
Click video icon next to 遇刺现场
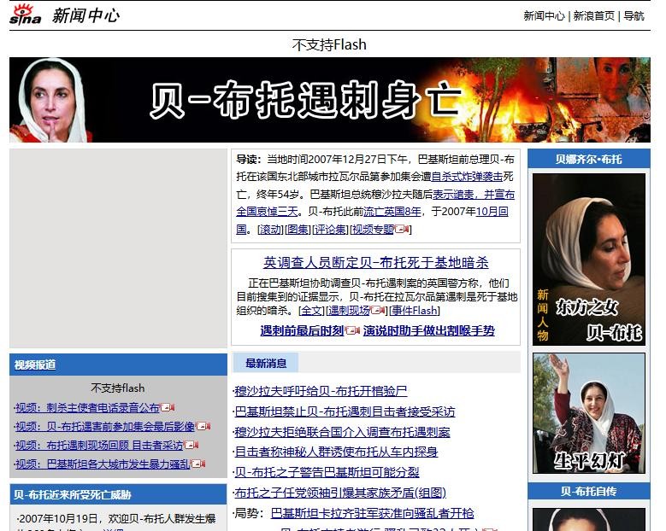(x=379, y=311)
